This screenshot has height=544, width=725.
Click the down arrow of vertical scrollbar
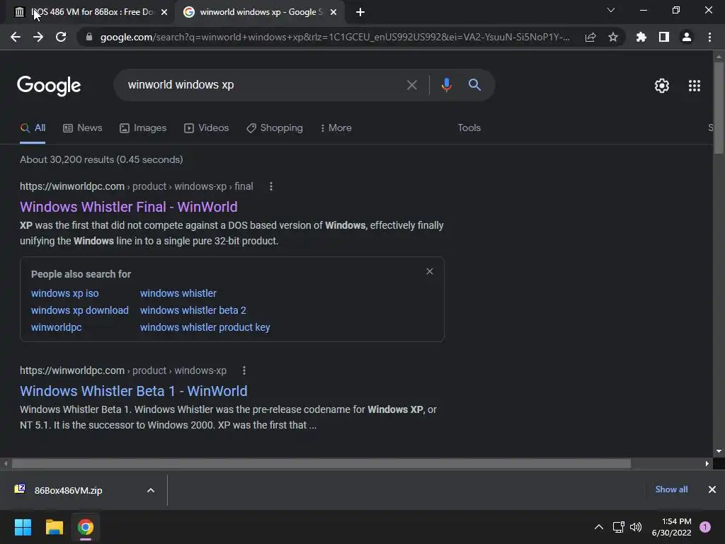pos(718,451)
